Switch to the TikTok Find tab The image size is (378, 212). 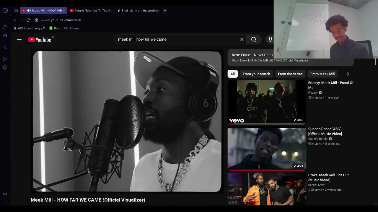[138, 11]
